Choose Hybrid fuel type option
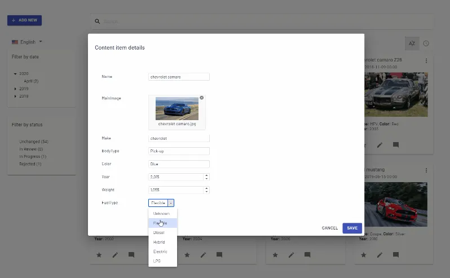 pyautogui.click(x=163, y=242)
